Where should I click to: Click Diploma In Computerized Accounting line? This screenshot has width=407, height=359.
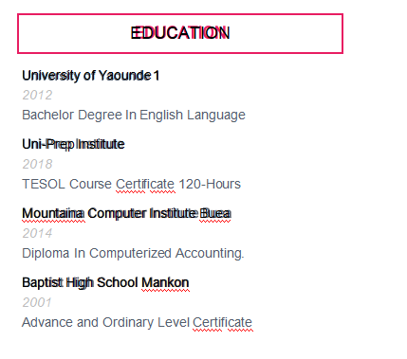pyautogui.click(x=133, y=254)
